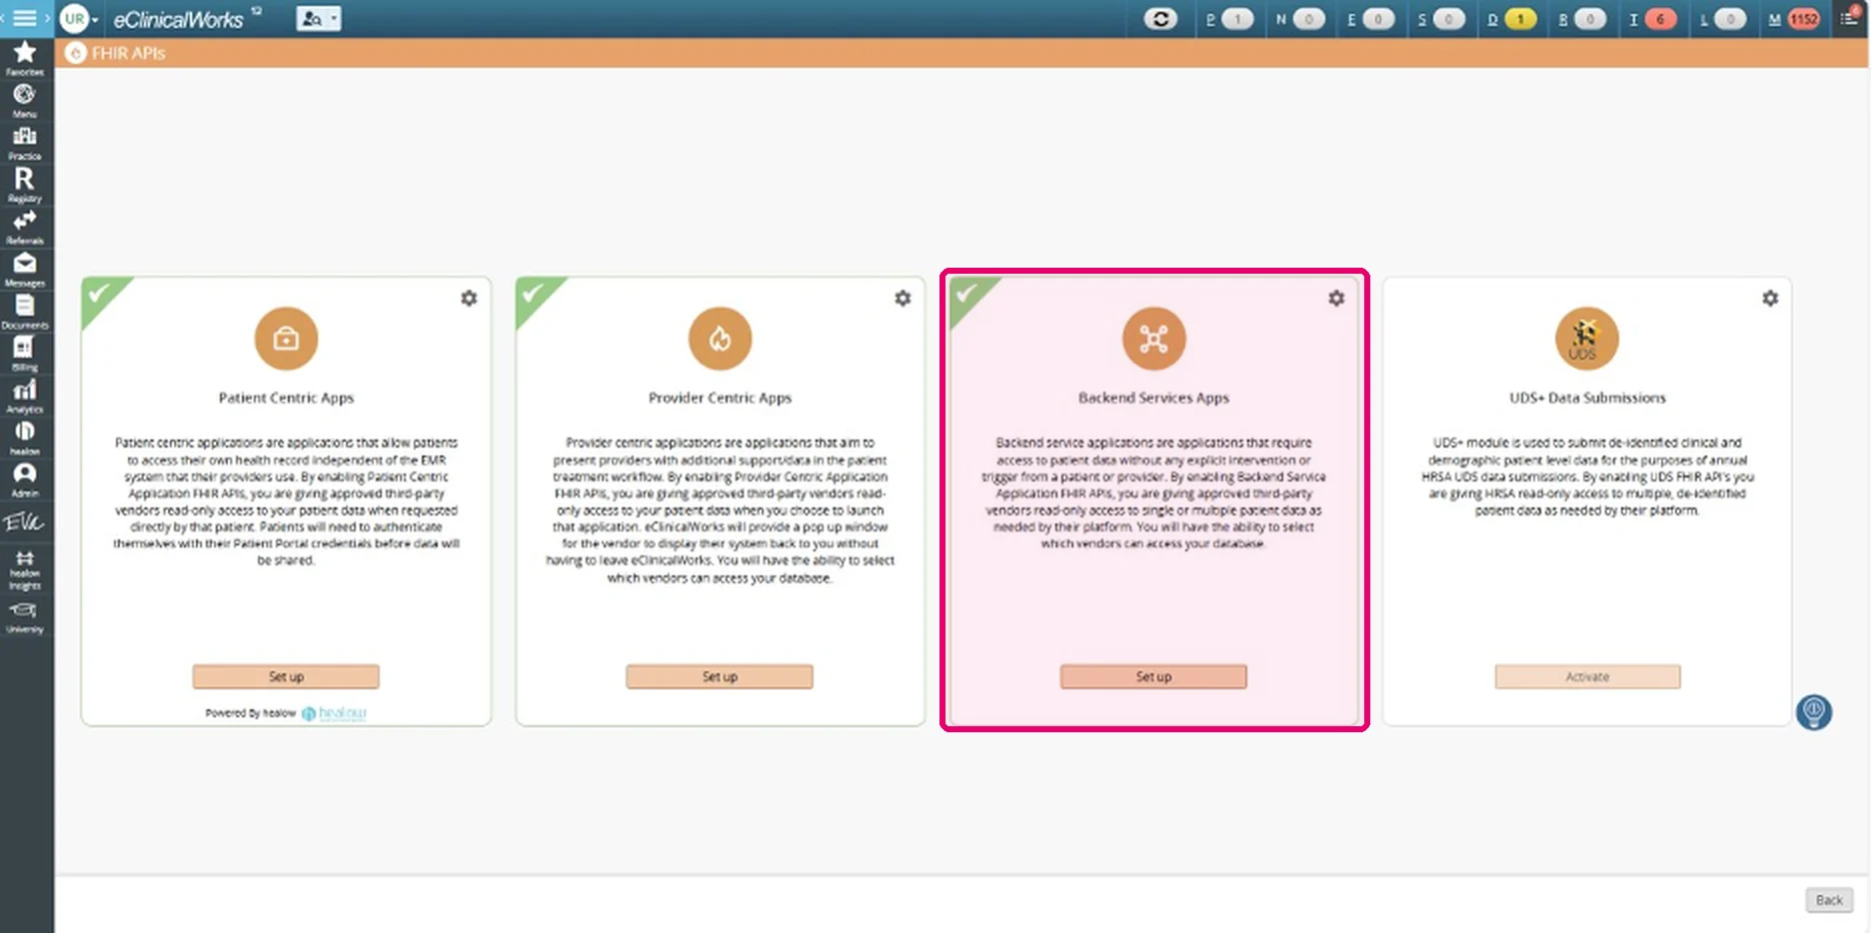Open the notification list icon top right

[1849, 18]
